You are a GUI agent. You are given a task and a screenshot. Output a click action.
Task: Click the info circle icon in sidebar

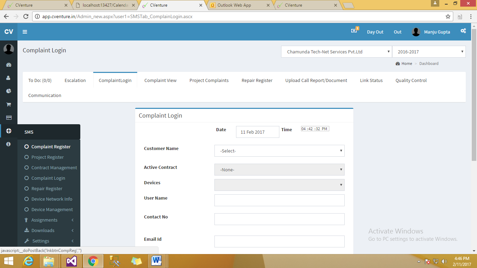point(9,144)
